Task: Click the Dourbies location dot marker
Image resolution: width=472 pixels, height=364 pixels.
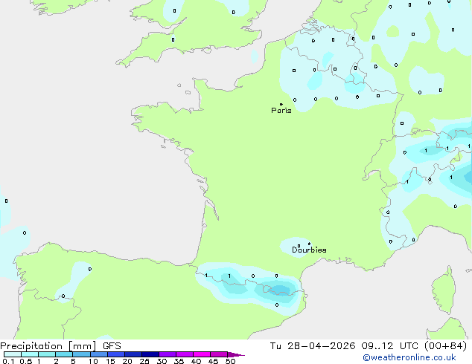Action: [309, 244]
